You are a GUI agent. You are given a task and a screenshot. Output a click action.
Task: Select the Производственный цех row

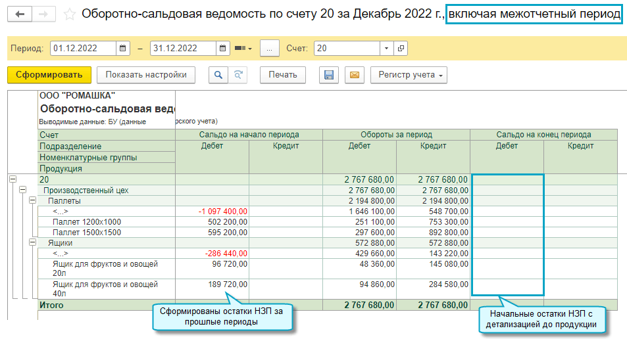click(x=86, y=191)
